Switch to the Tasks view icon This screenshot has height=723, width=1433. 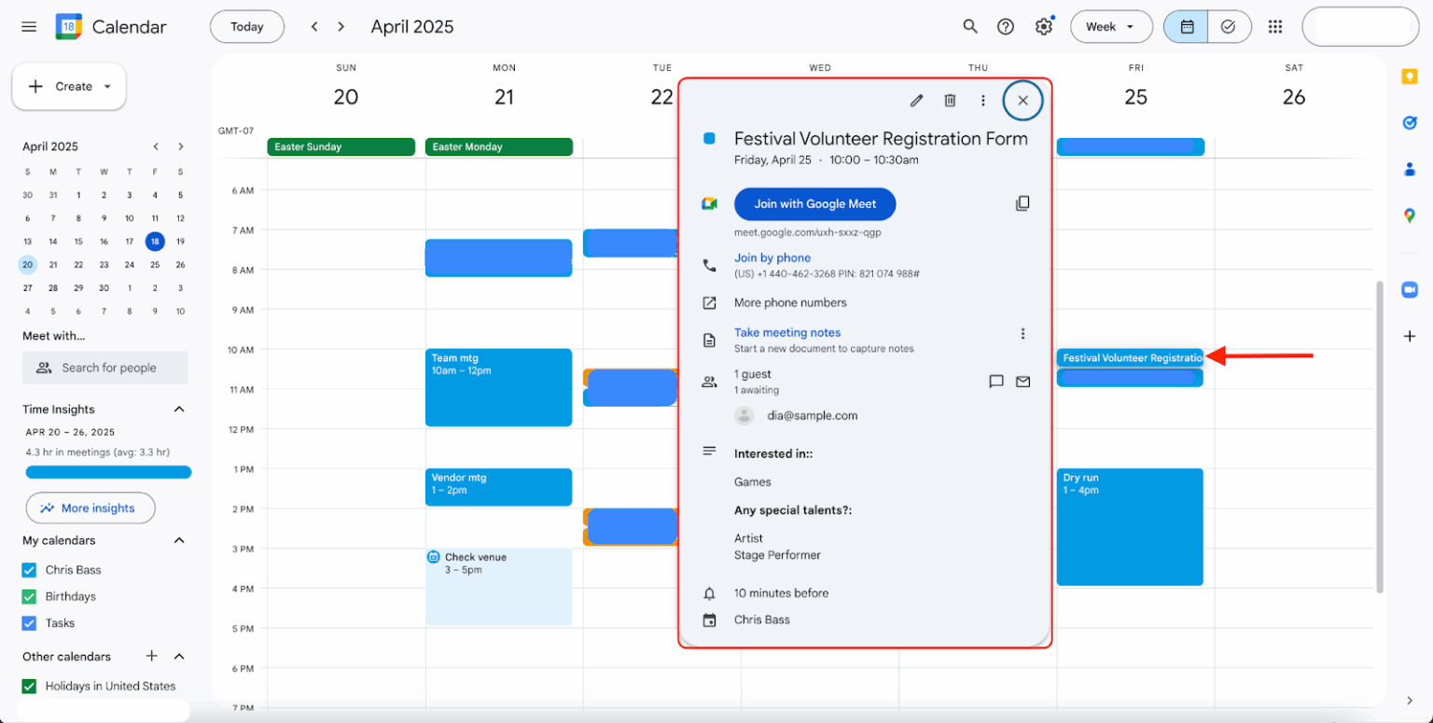[1228, 27]
